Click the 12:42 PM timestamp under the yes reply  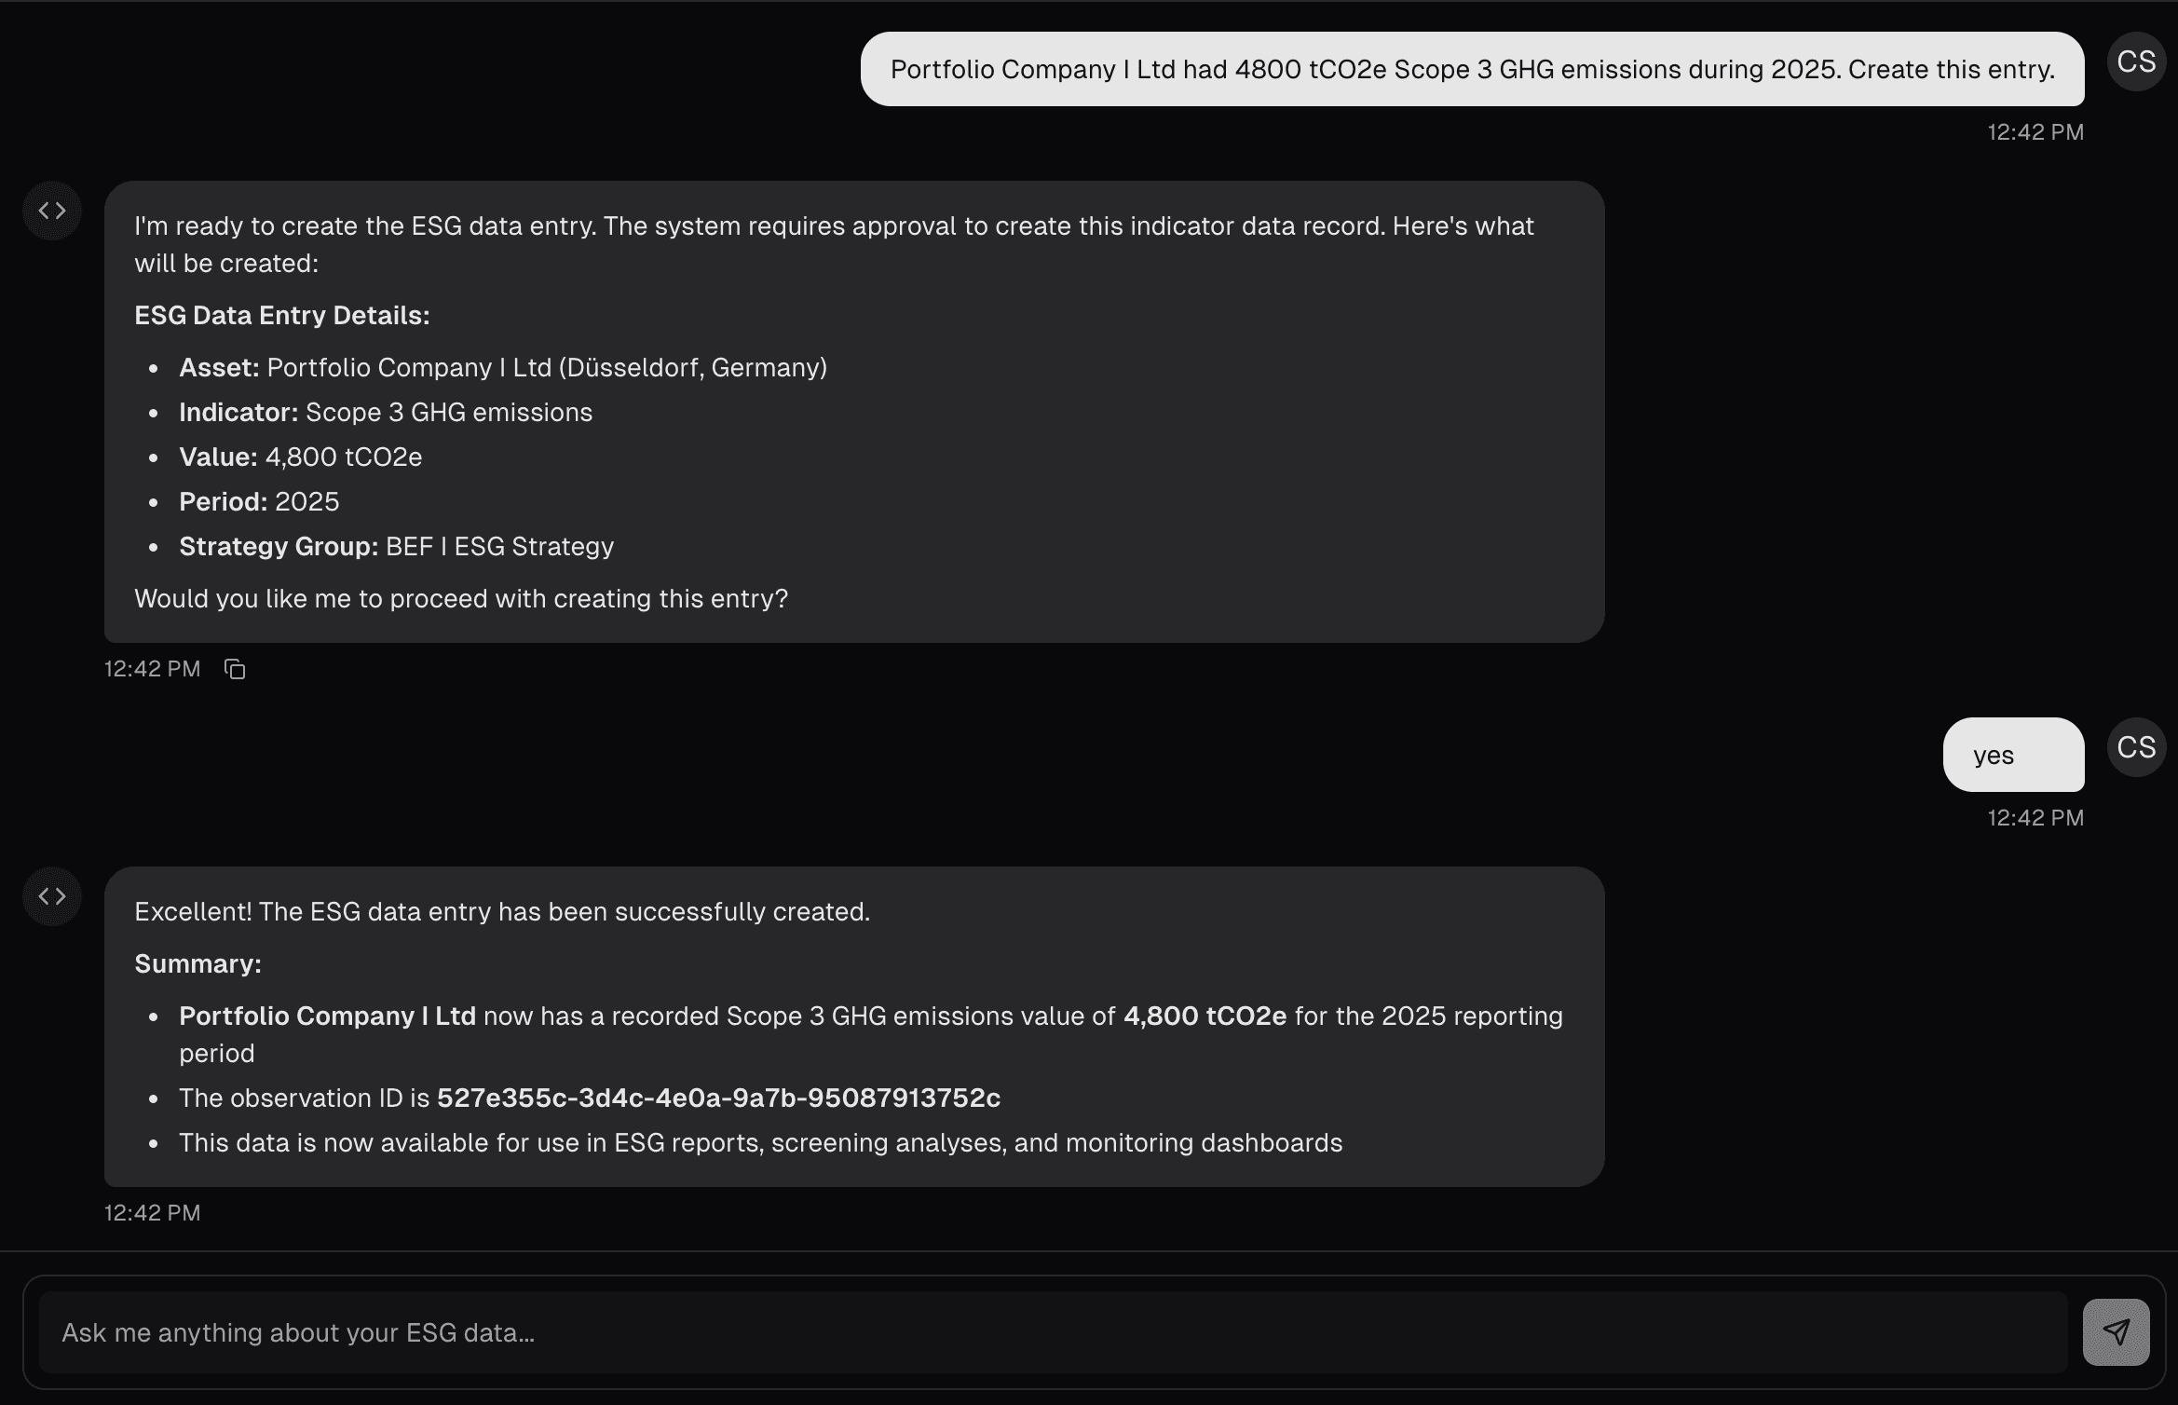click(2035, 817)
